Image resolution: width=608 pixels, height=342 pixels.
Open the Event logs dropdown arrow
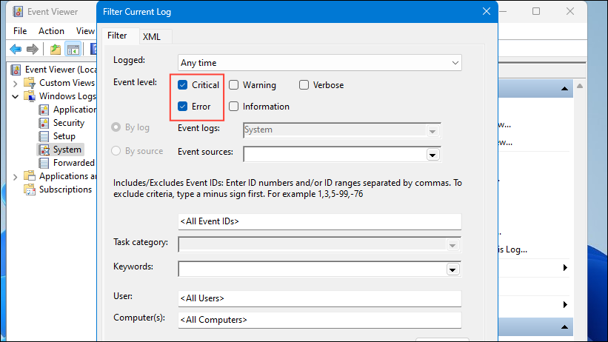(432, 131)
